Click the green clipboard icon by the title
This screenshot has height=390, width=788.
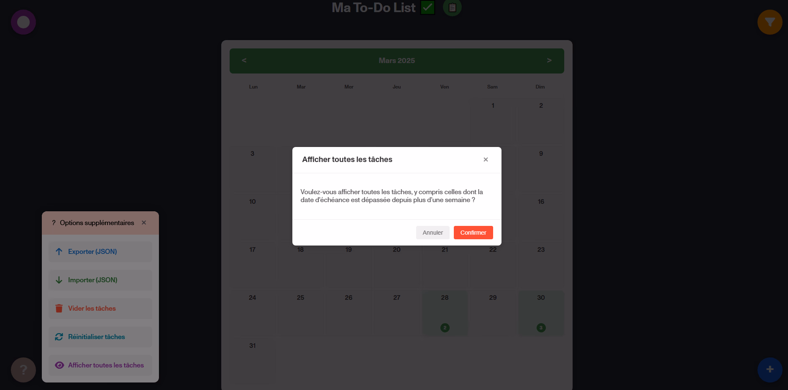(x=452, y=8)
